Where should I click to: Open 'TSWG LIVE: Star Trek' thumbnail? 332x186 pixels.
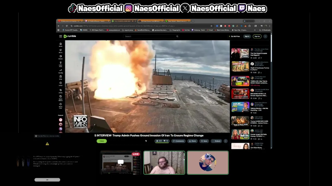click(x=240, y=81)
